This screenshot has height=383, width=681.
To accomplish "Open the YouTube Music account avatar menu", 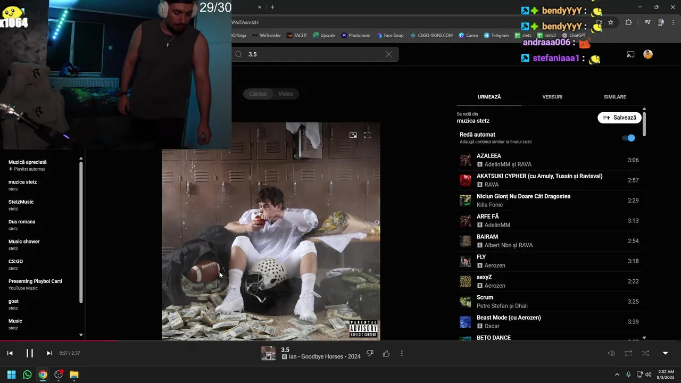I will click(648, 54).
